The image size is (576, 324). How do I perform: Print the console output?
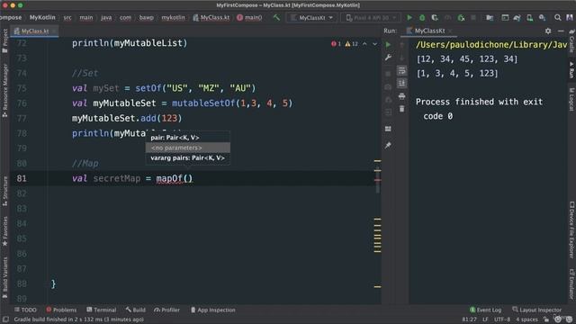[402, 96]
